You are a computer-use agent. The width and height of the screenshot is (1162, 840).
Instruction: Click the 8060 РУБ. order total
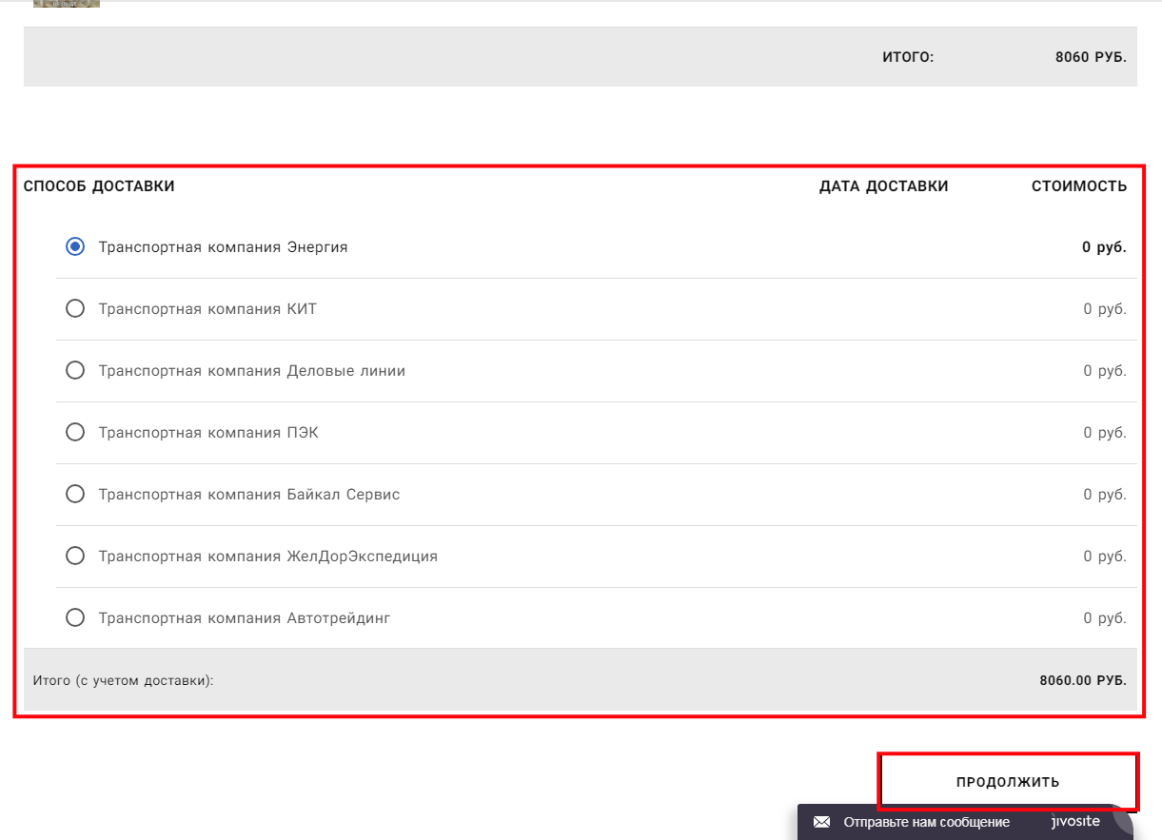point(1091,57)
